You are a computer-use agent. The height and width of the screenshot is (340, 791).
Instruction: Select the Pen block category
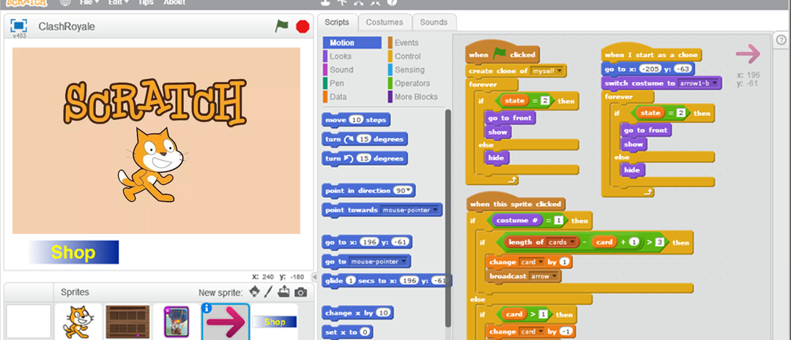click(x=338, y=83)
